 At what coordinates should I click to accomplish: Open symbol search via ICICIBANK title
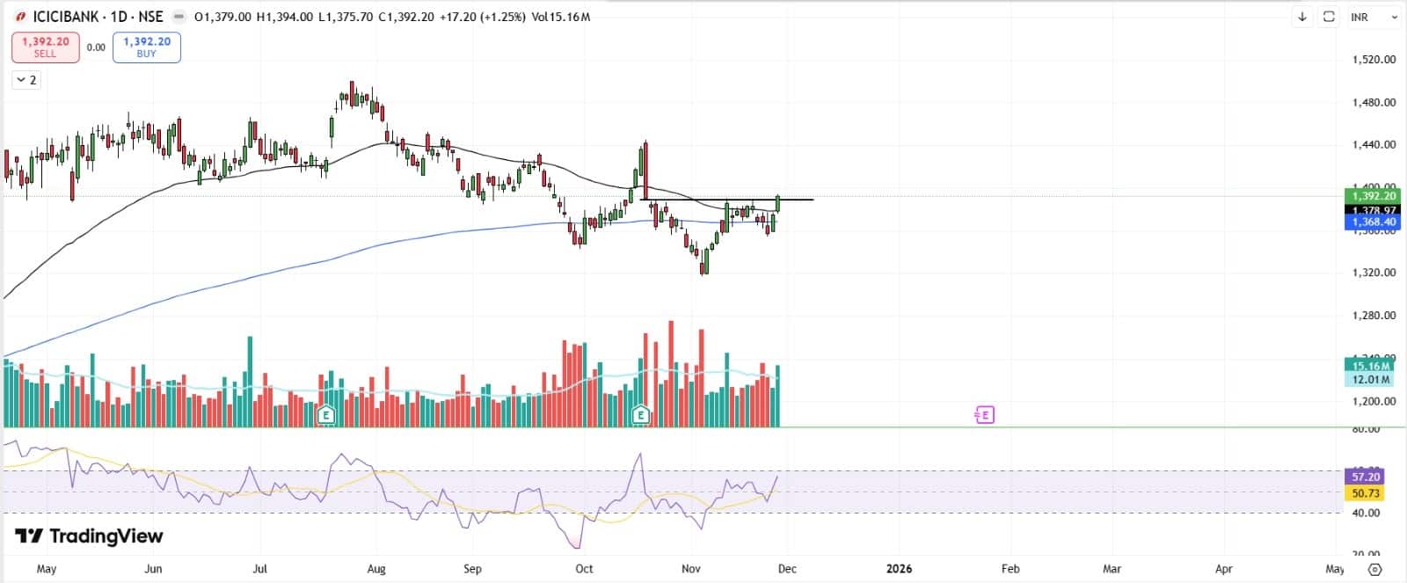(x=98, y=17)
